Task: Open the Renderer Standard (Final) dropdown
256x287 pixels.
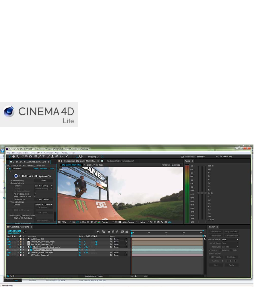Action: (44, 186)
